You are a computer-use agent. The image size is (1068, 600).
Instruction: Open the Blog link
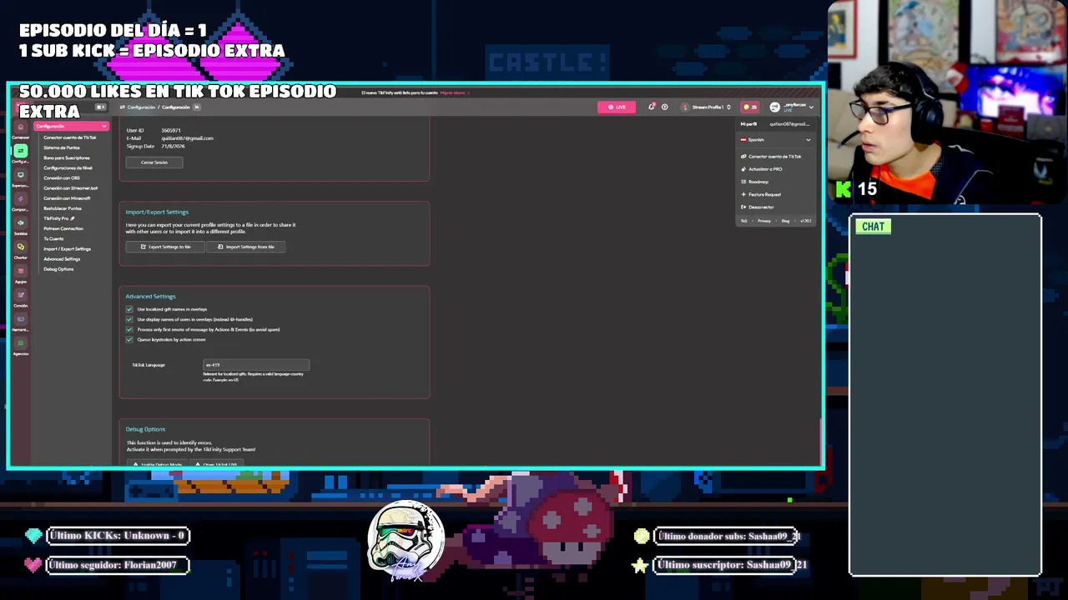point(785,221)
